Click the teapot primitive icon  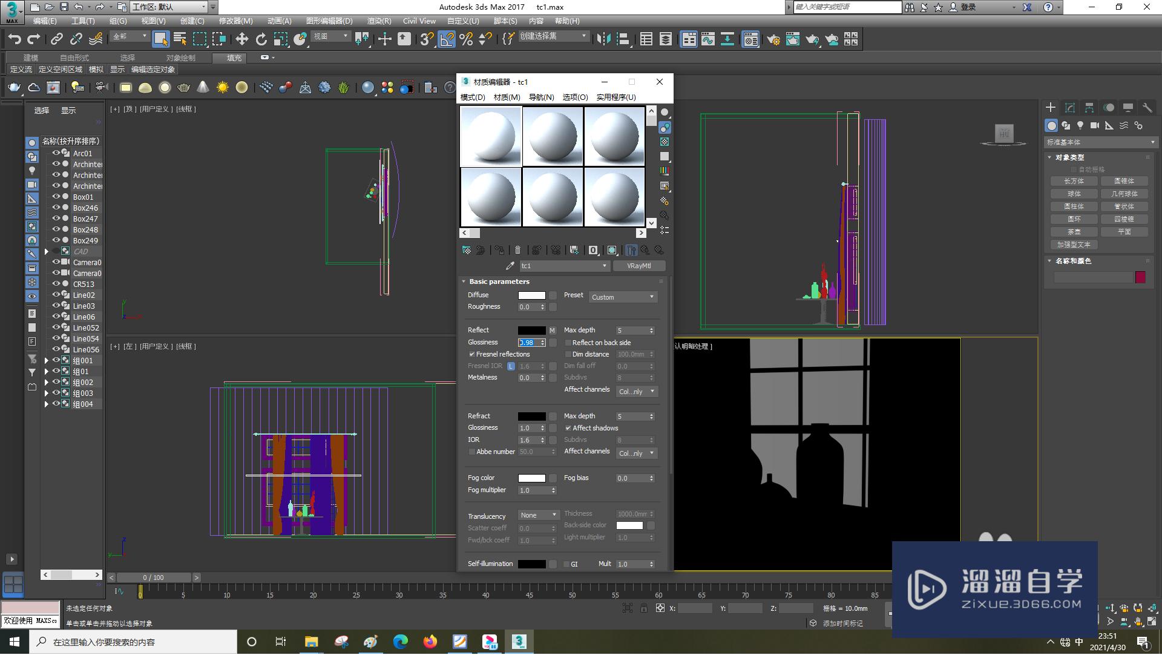click(x=14, y=88)
